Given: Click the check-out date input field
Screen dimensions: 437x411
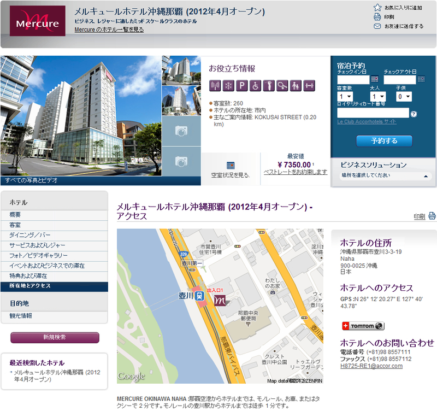Looking at the screenshot, I should (400, 80).
